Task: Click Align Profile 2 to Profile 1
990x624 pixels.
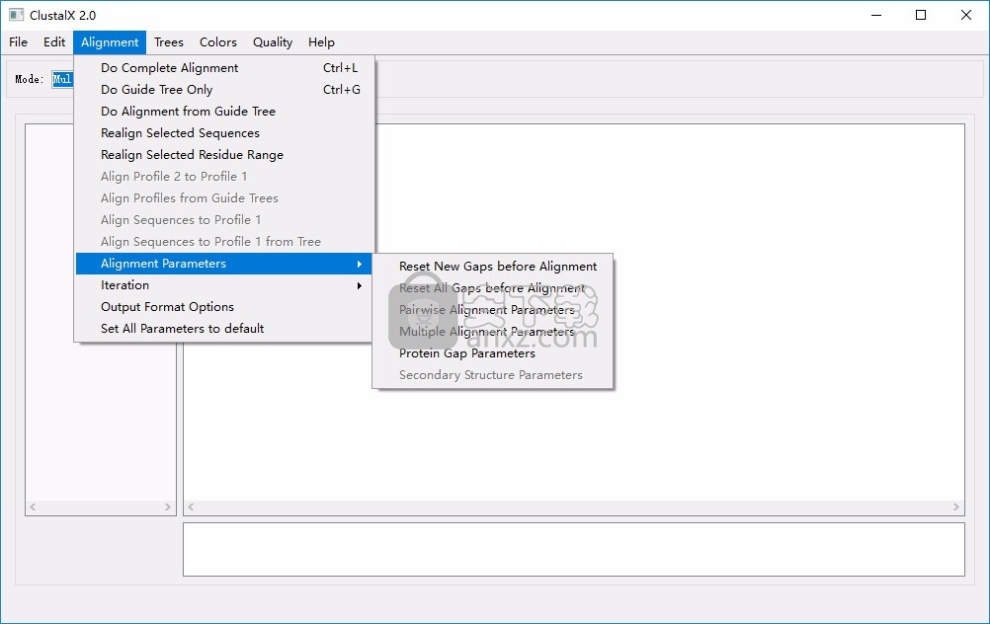Action: pos(224,177)
